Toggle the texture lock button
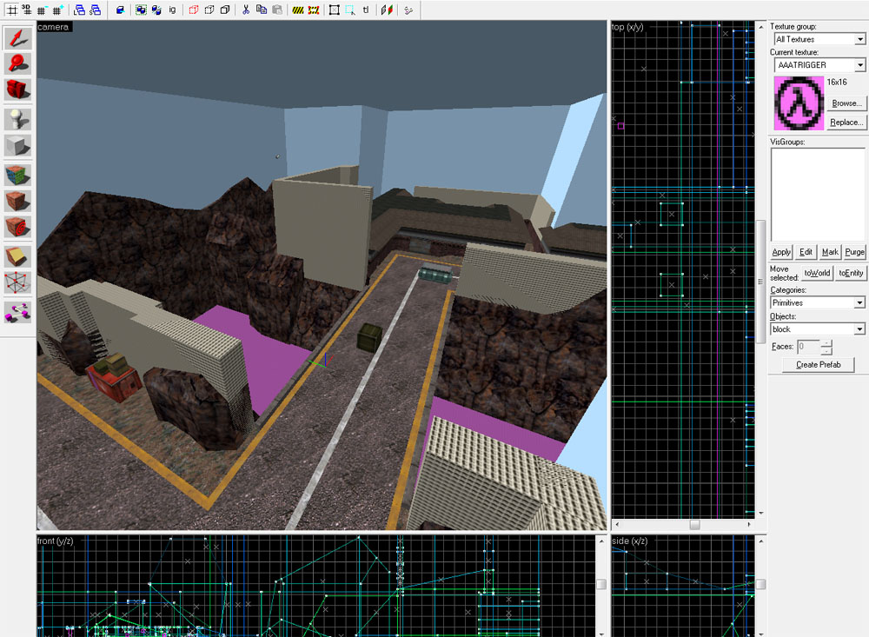Screen dimensions: 869x637 click(366, 10)
